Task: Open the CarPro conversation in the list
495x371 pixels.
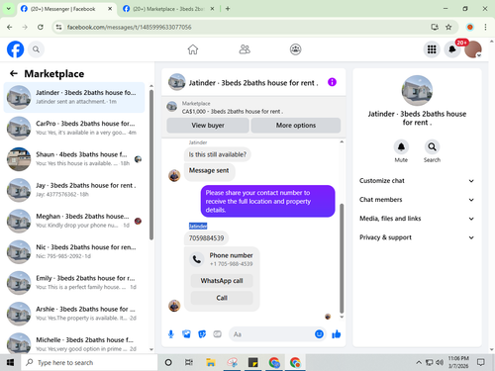Action: [74, 128]
